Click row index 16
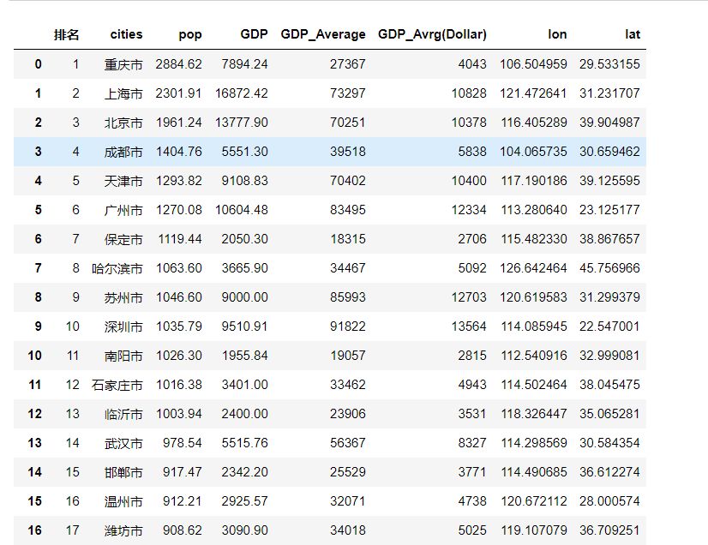The image size is (708, 545). [x=35, y=530]
